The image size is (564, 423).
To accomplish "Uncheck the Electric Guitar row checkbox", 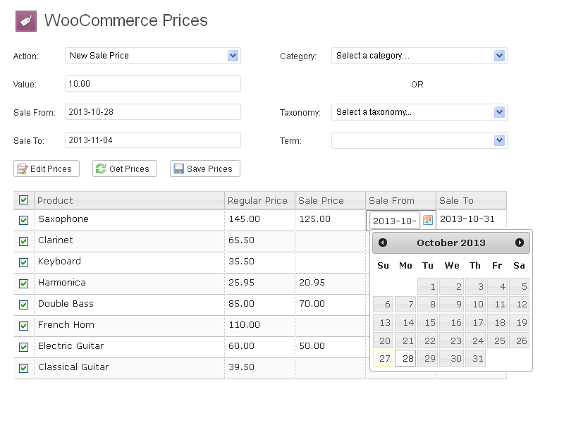I will 24,347.
